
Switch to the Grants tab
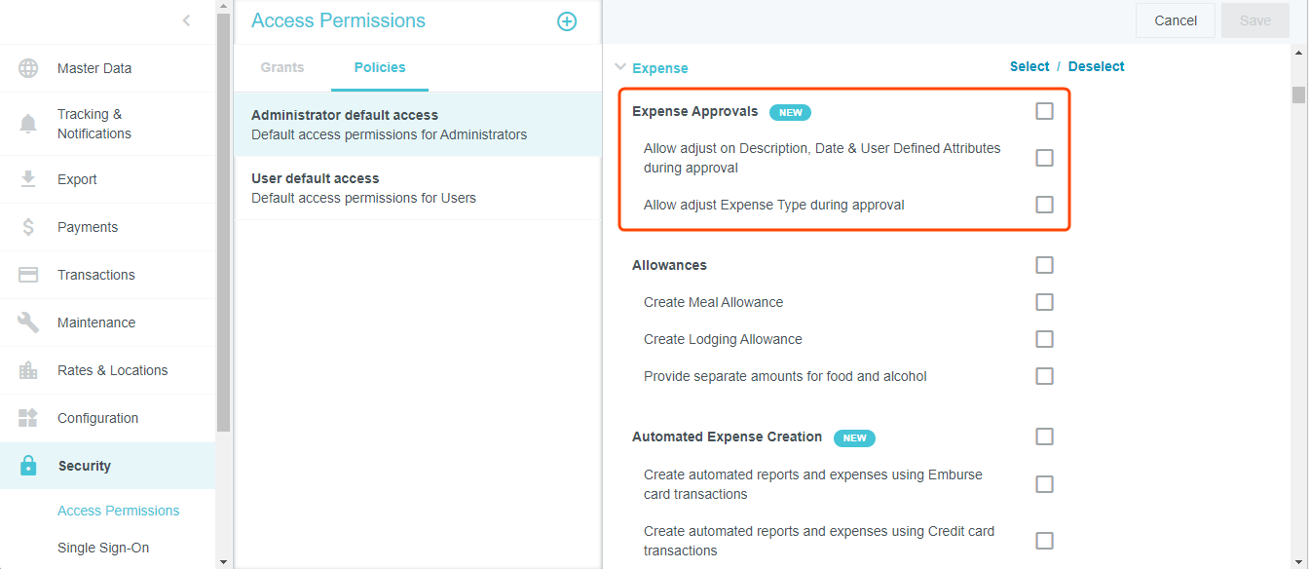click(x=282, y=67)
